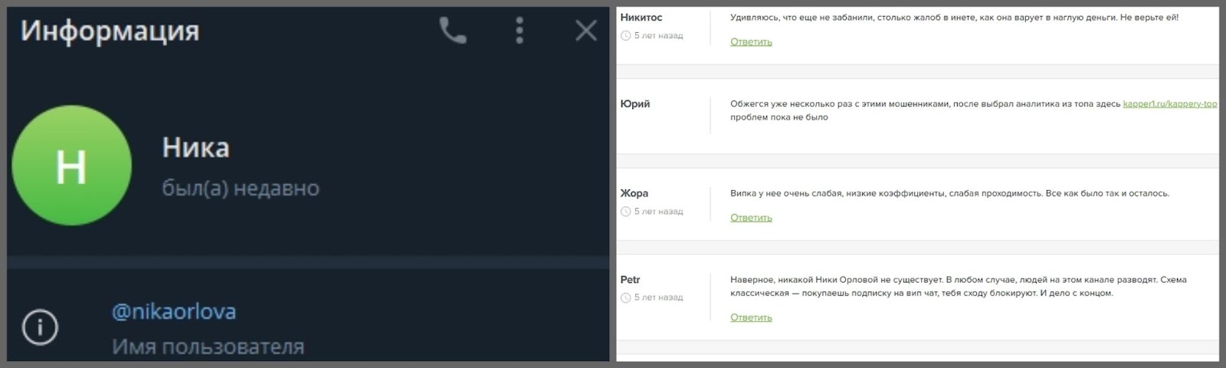Close the Информация panel
Viewport: 1226px width, 368px height.
point(586,31)
